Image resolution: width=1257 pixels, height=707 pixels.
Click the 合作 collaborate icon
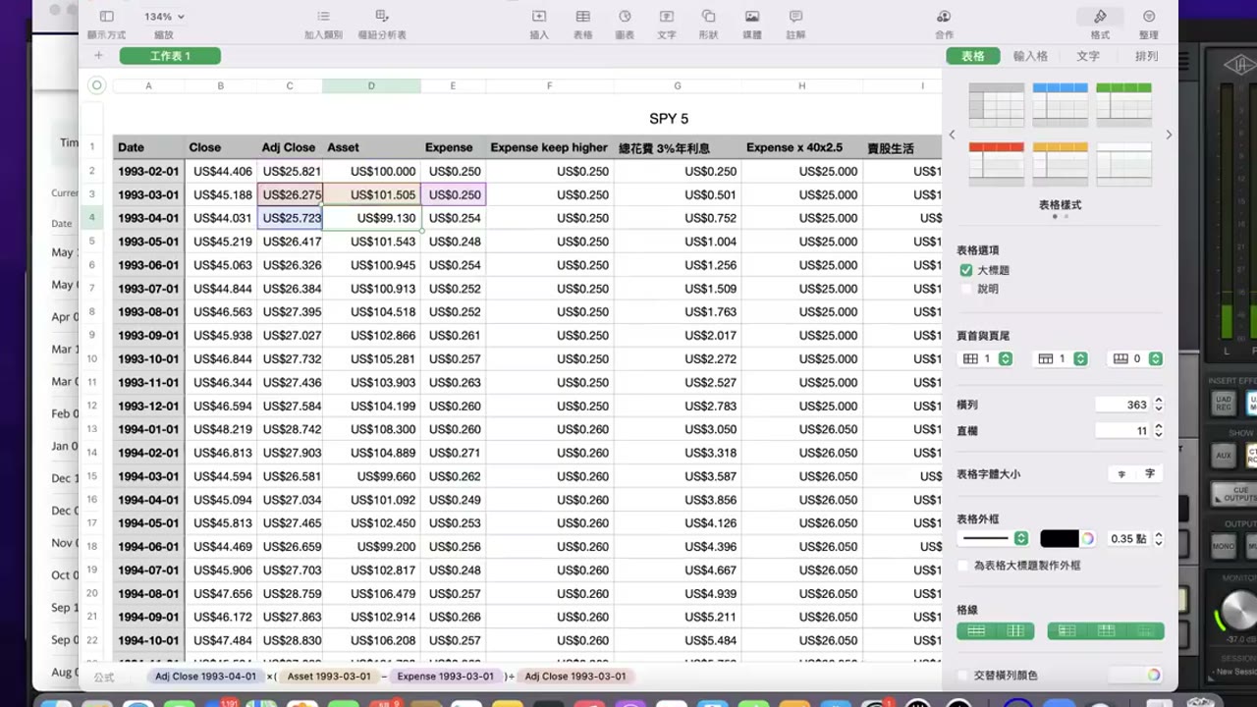pyautogui.click(x=944, y=17)
